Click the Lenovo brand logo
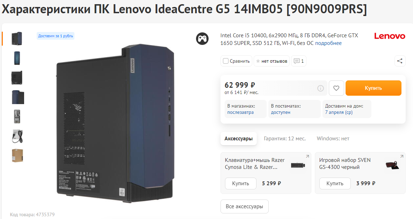The image size is (413, 219). (x=390, y=36)
